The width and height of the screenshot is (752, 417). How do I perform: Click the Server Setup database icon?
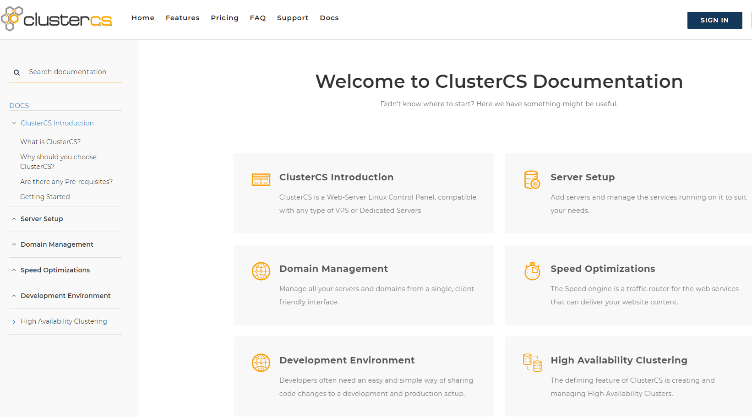[532, 179]
